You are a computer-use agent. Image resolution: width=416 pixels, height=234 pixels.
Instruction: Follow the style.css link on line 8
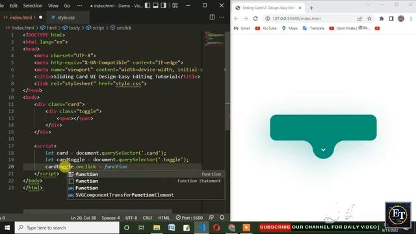pyautogui.click(x=128, y=84)
